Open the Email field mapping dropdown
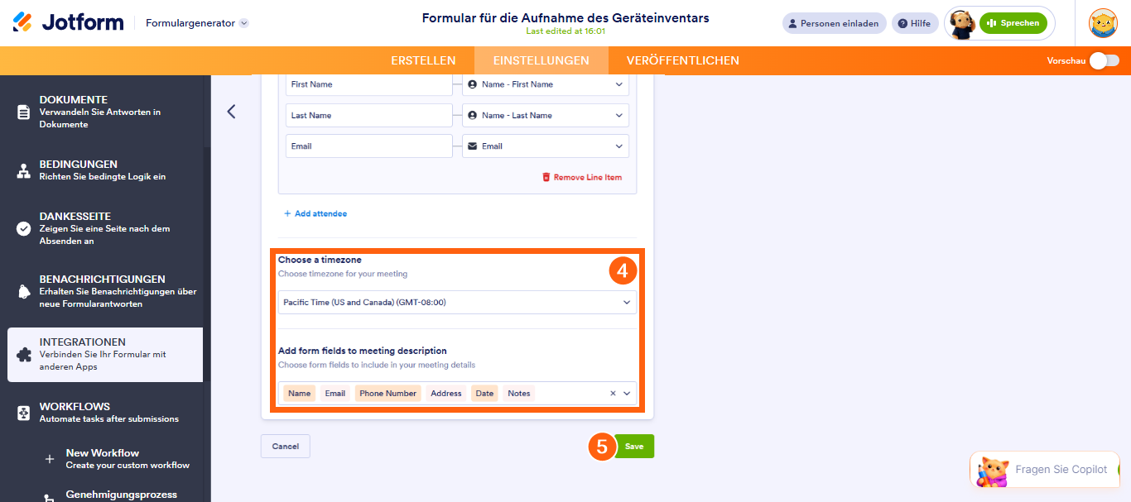 [x=546, y=146]
